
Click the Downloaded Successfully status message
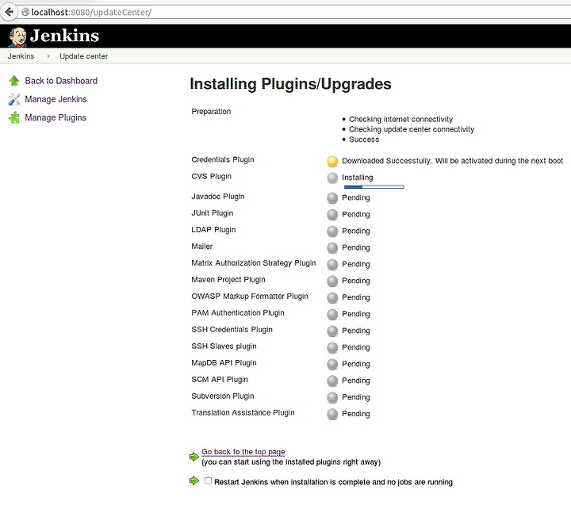click(452, 161)
